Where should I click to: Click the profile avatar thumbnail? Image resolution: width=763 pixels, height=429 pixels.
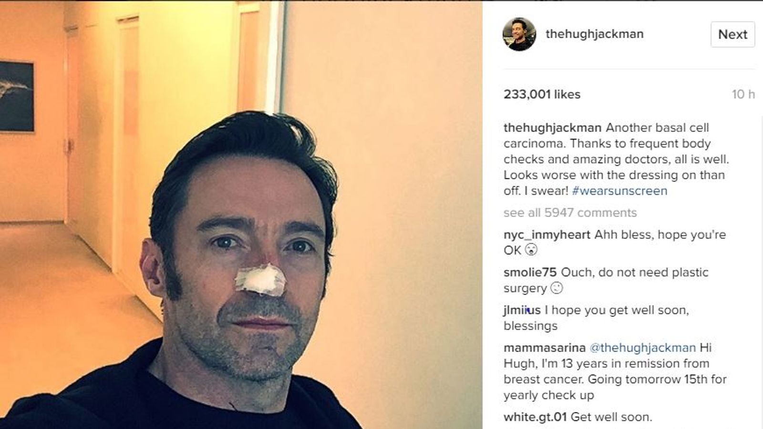tap(519, 34)
